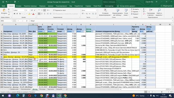Toggle Underline (Ч) formatting
This screenshot has width=174, height=98.
click(x=20, y=14)
